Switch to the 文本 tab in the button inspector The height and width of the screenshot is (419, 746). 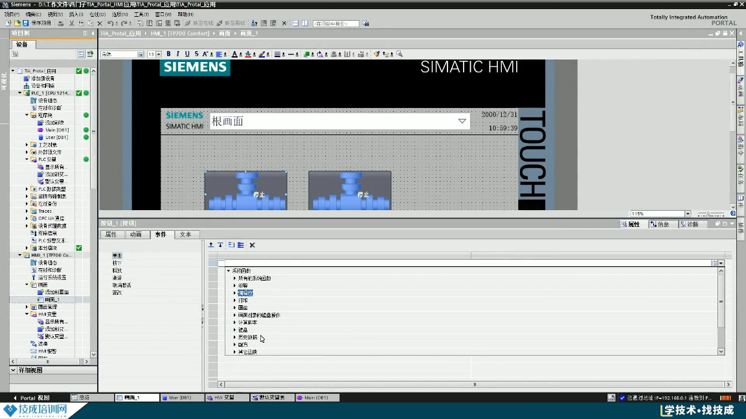pos(186,235)
